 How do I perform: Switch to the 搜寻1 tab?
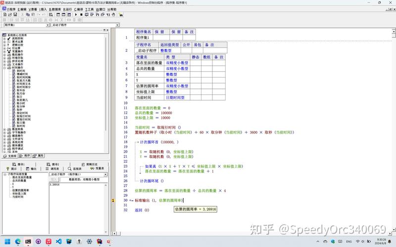pyautogui.click(x=19, y=165)
